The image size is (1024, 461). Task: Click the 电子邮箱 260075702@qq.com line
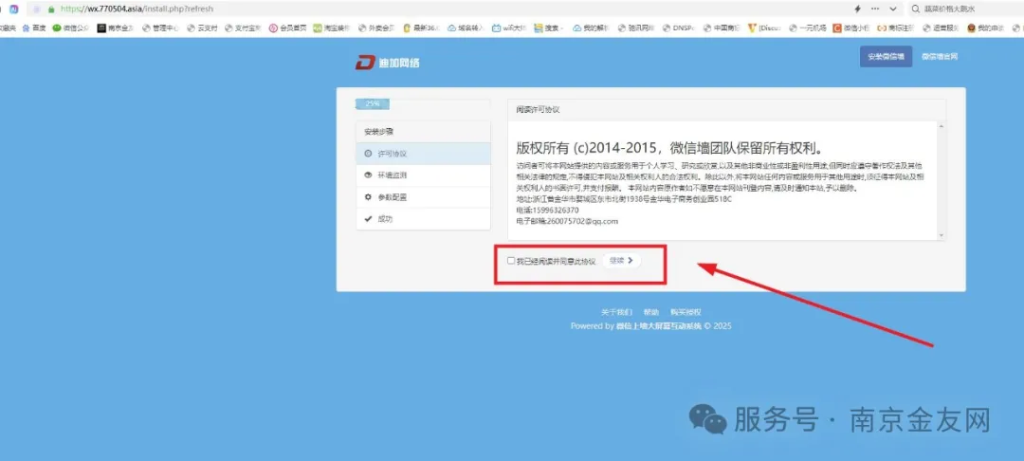click(567, 221)
